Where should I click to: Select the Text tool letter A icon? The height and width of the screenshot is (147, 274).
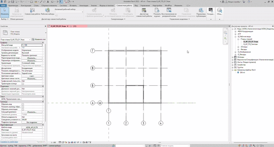coord(48,2)
